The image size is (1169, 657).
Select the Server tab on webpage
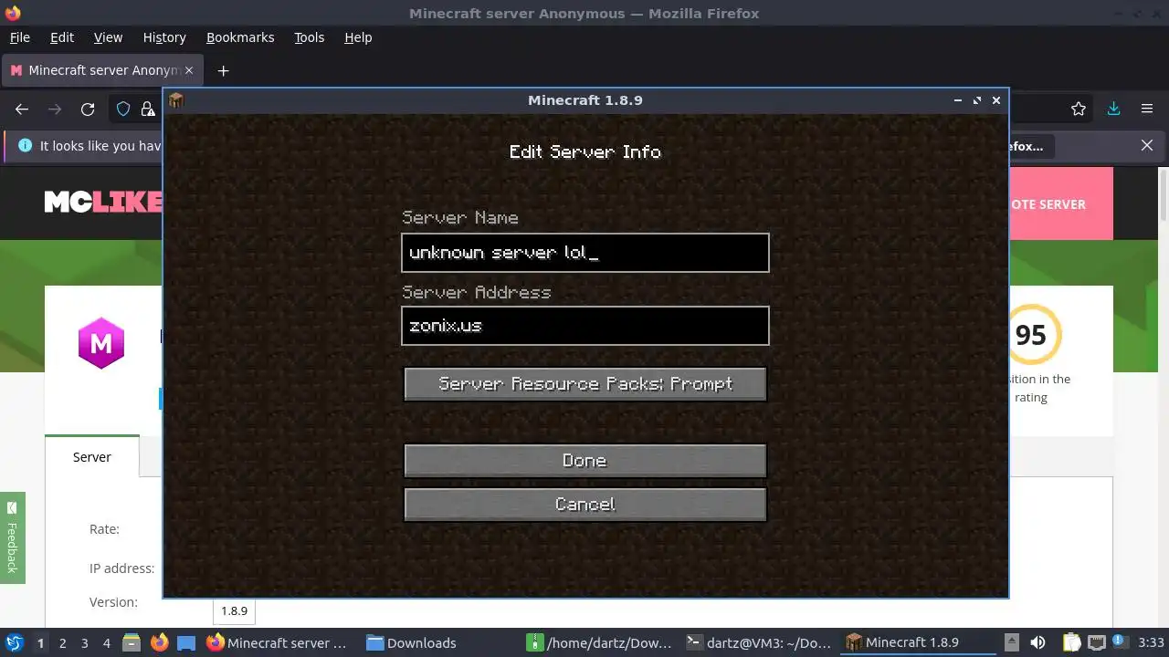tap(92, 456)
